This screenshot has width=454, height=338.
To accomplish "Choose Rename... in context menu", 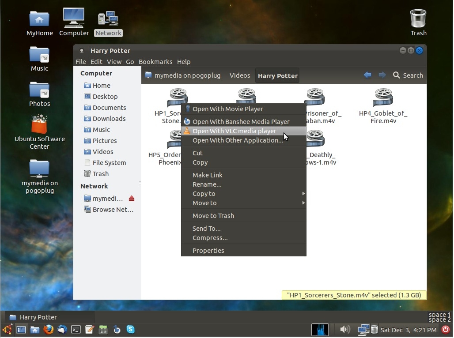I will pyautogui.click(x=243, y=184).
